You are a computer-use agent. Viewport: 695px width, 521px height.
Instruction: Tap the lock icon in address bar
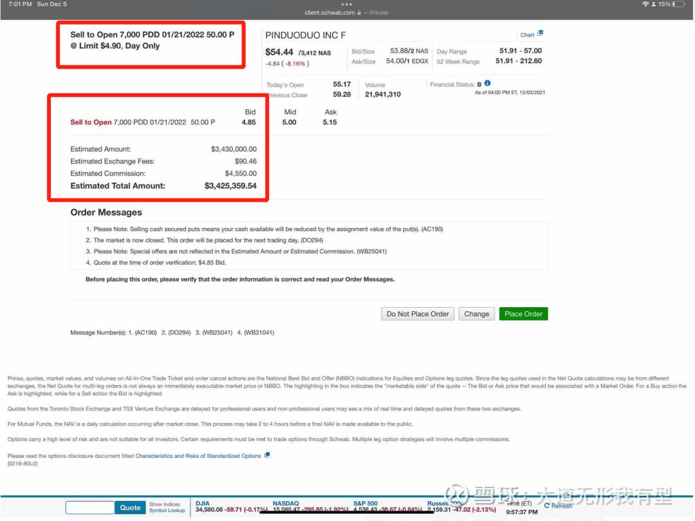(x=358, y=13)
